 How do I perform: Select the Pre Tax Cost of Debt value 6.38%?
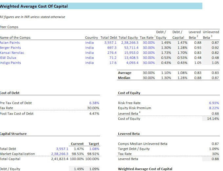[94, 103]
